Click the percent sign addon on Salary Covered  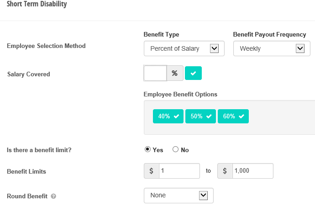pyautogui.click(x=175, y=73)
